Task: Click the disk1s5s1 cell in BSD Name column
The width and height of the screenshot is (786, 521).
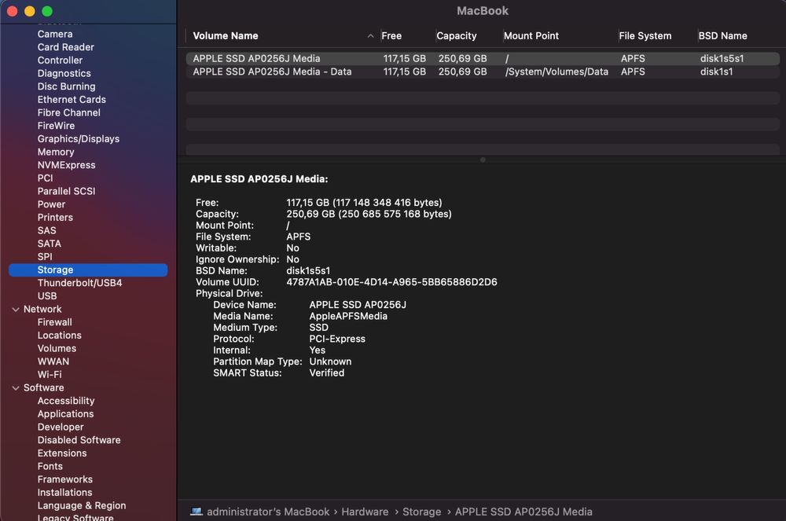Action: [722, 59]
